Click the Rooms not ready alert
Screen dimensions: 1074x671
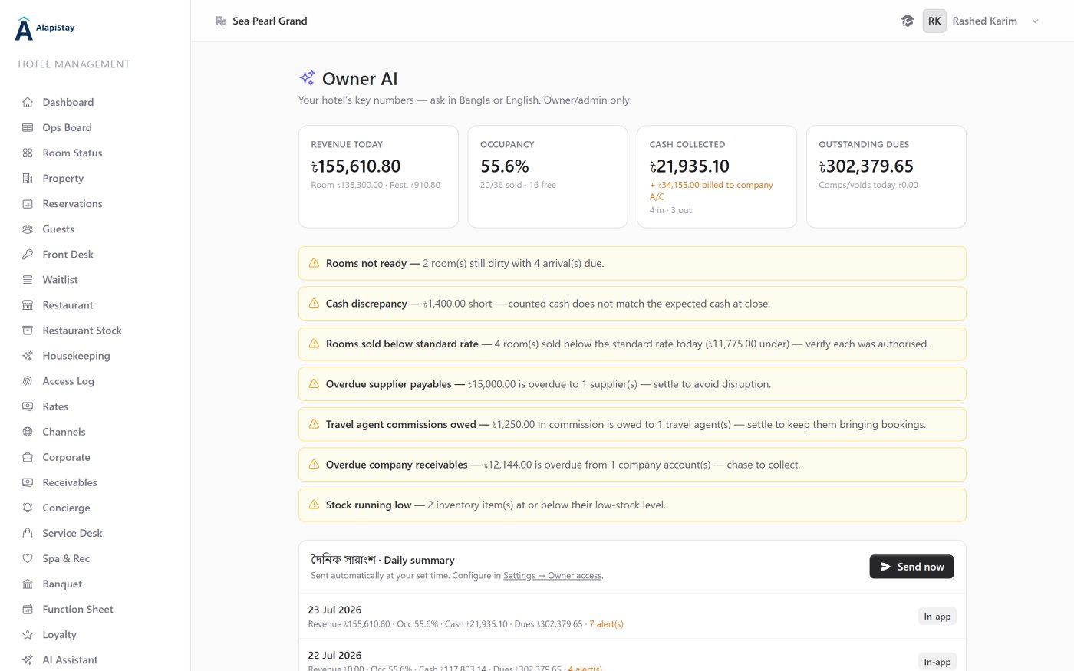[x=632, y=263]
